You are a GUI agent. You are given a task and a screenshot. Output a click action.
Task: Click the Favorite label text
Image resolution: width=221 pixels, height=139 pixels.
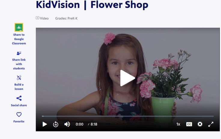19,121
